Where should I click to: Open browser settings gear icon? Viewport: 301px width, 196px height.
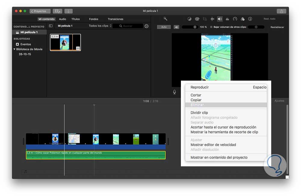click(x=147, y=26)
